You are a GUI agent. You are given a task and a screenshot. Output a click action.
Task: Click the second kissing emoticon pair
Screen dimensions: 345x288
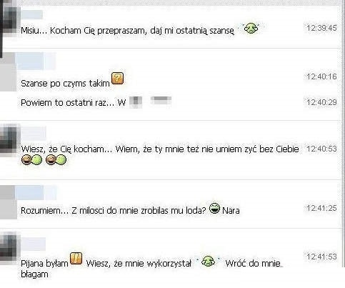tap(56, 159)
